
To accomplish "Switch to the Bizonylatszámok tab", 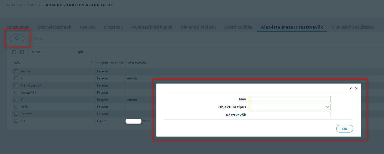I will (55, 27).
